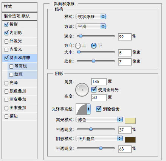Expand the 阴影模式 dropdown (正片叠底)
The width and height of the screenshot is (166, 161).
pyautogui.click(x=99, y=139)
